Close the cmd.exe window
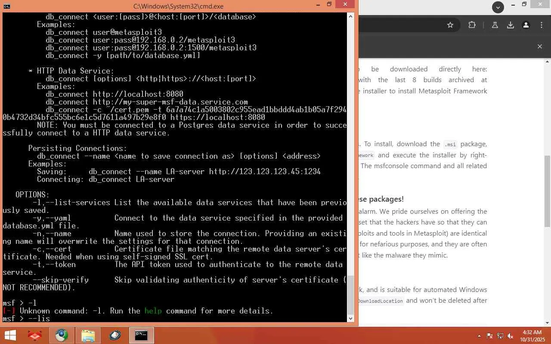The image size is (551, 344). 346,4
